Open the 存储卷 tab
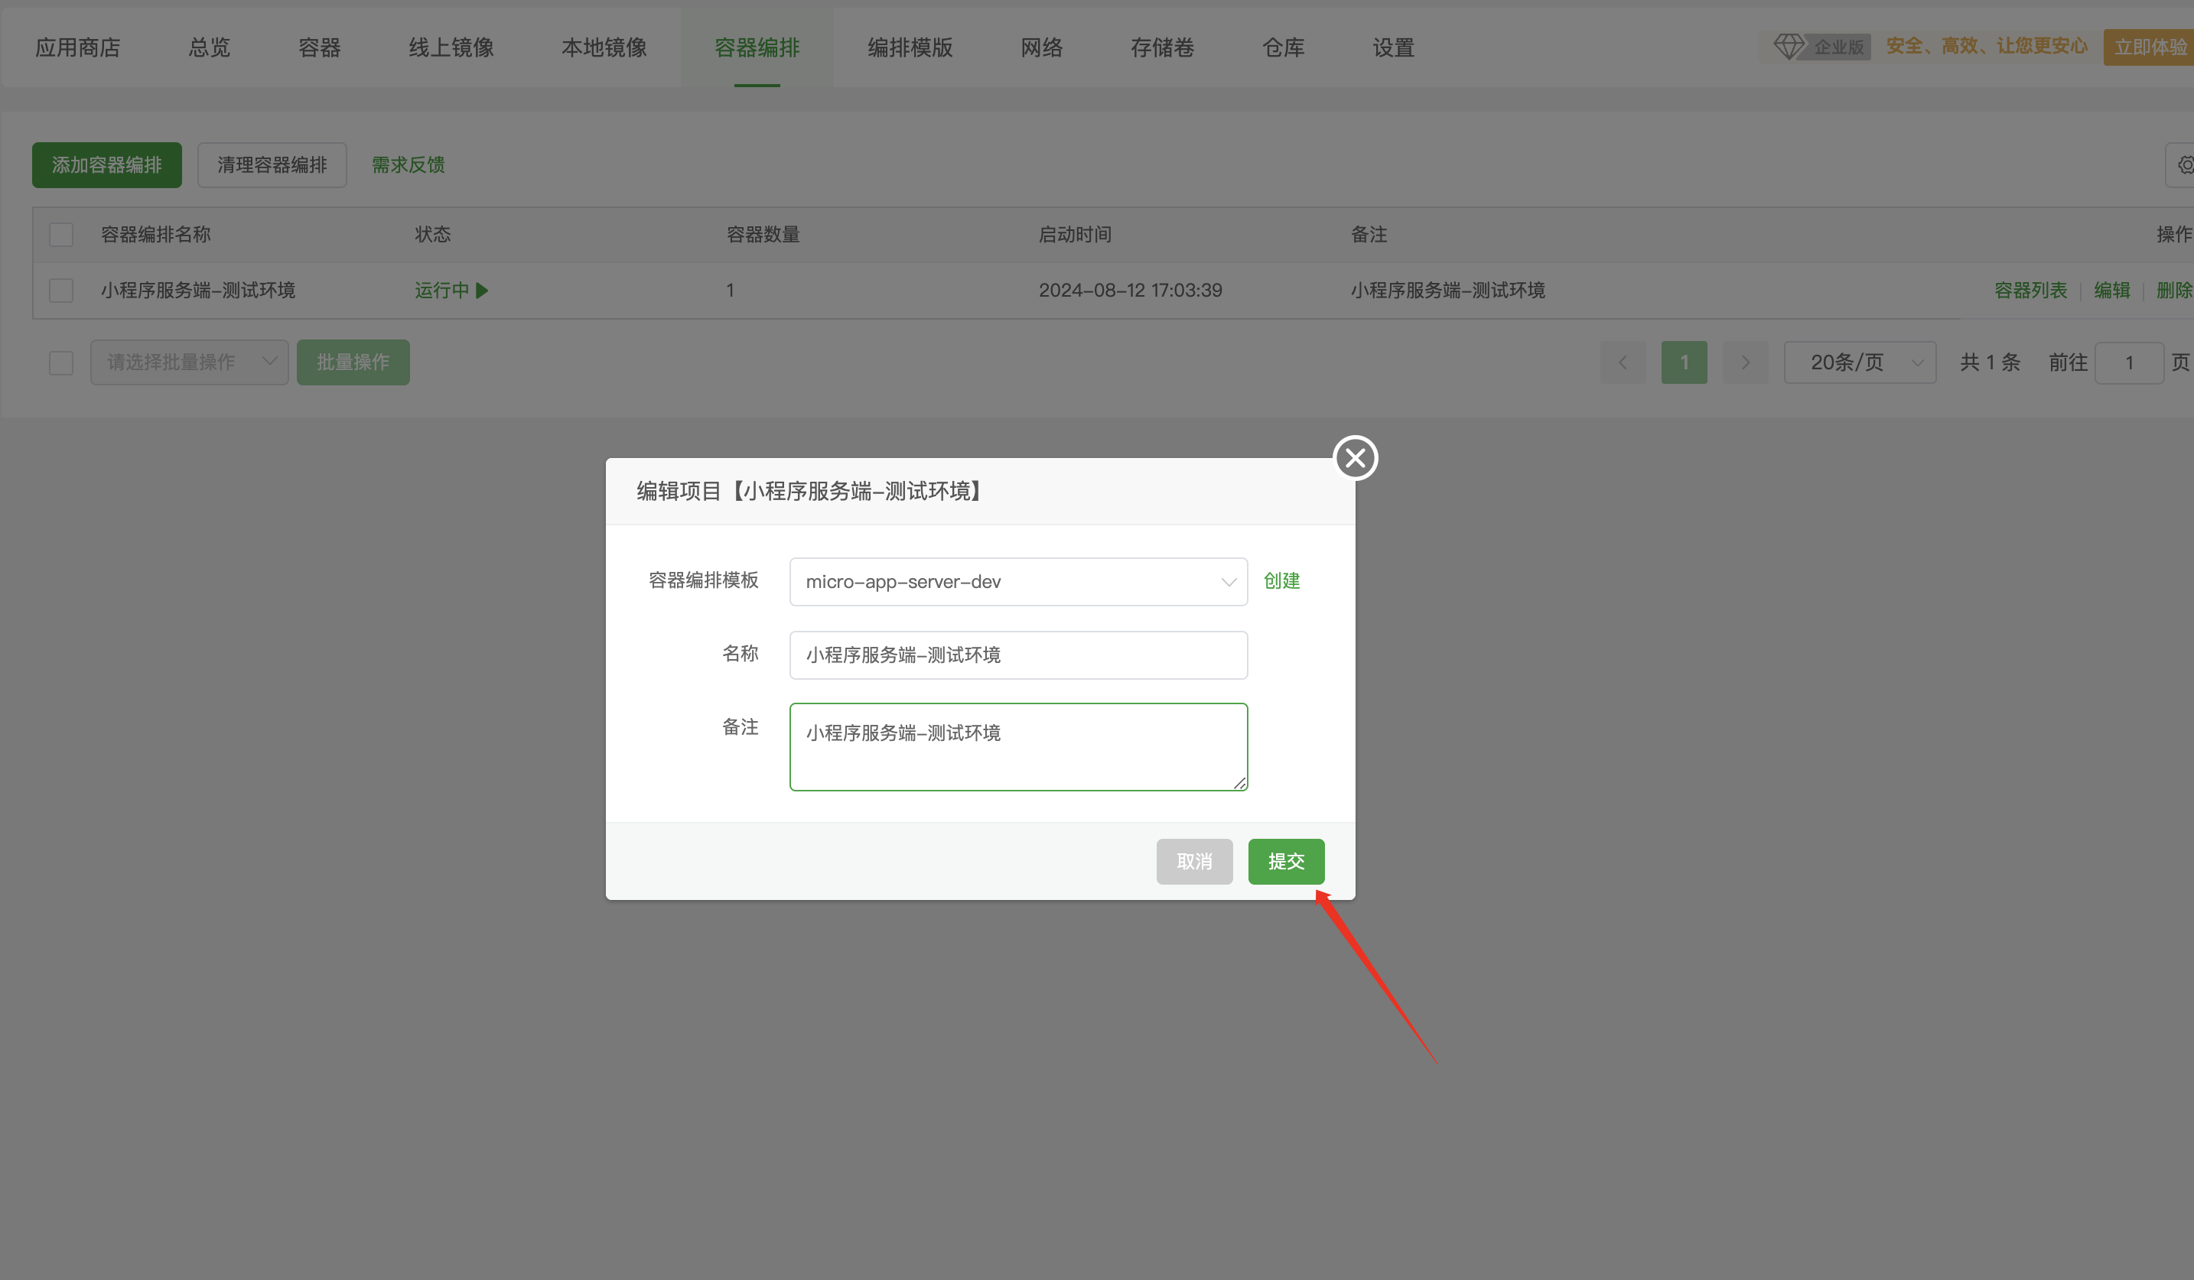The height and width of the screenshot is (1280, 2194). tap(1162, 48)
